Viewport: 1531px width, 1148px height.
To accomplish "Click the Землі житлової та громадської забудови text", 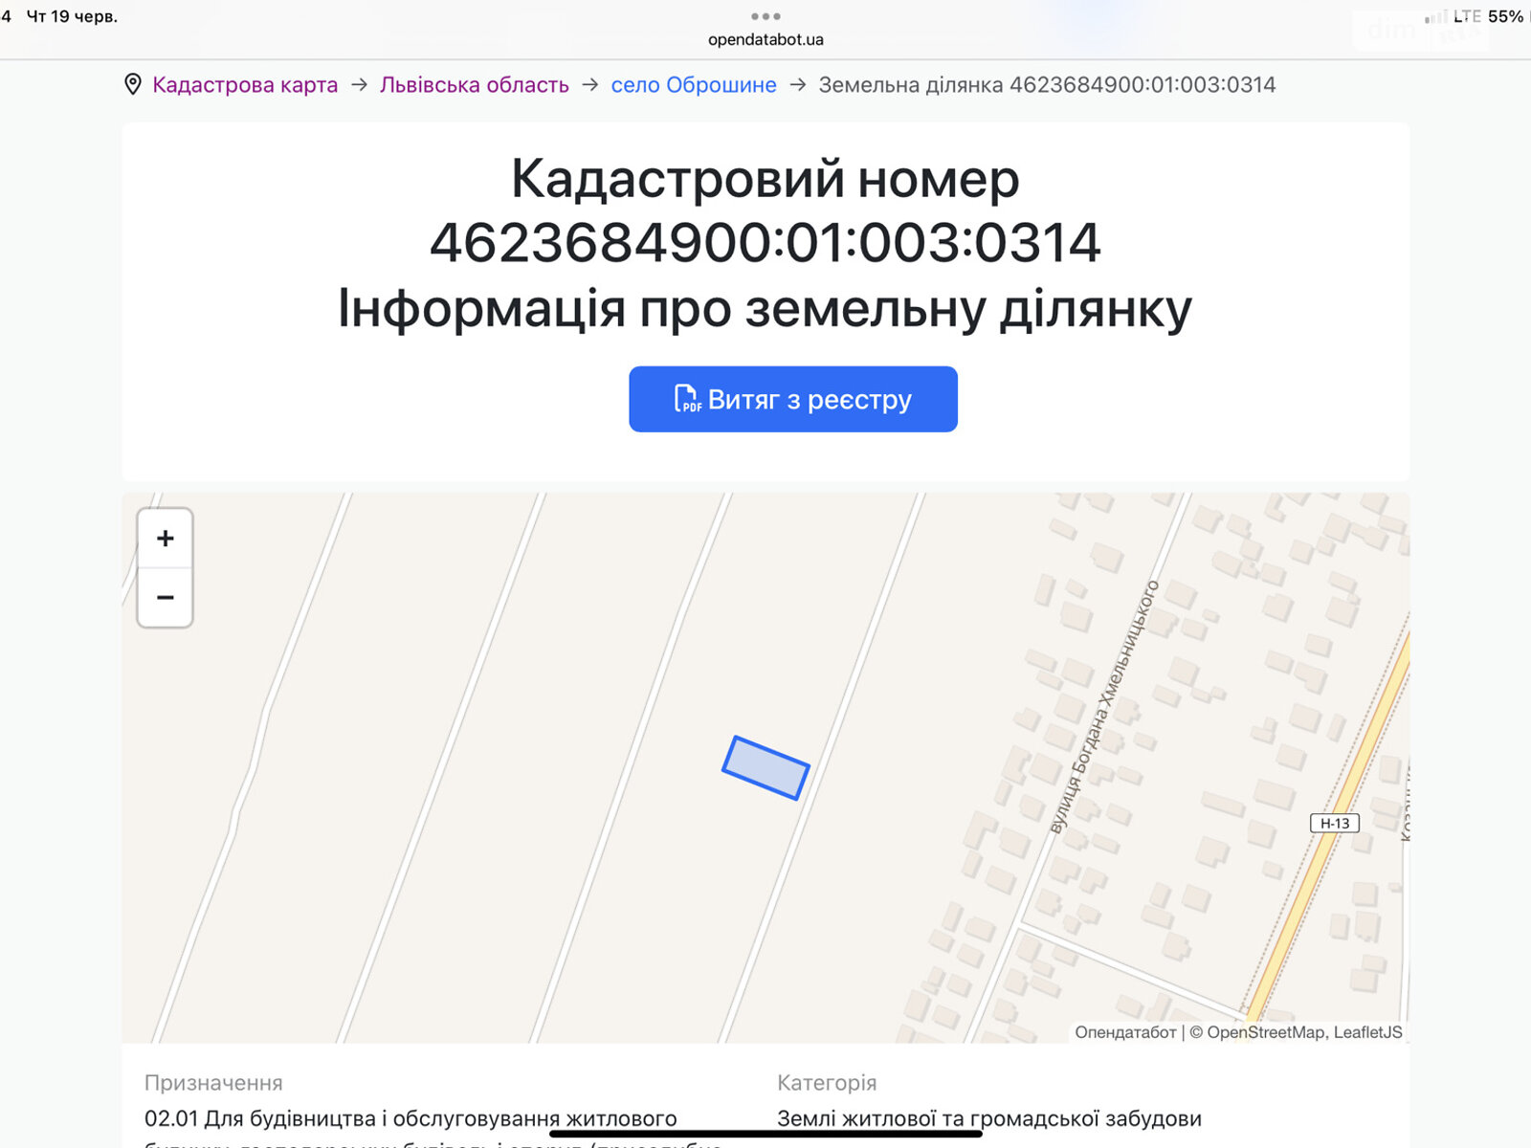I will click(x=989, y=1118).
